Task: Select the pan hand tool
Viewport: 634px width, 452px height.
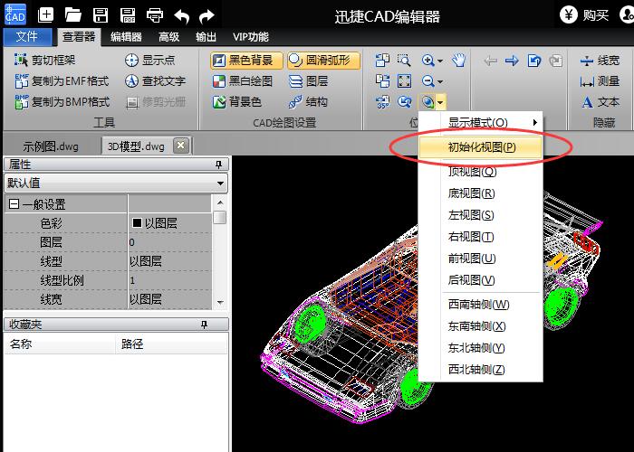Action: (x=459, y=61)
